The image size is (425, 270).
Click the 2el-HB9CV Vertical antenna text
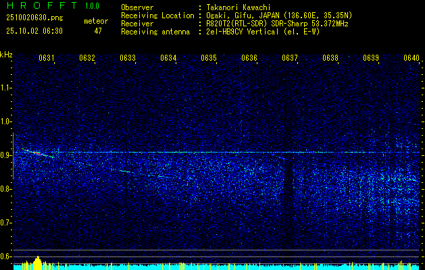click(263, 32)
